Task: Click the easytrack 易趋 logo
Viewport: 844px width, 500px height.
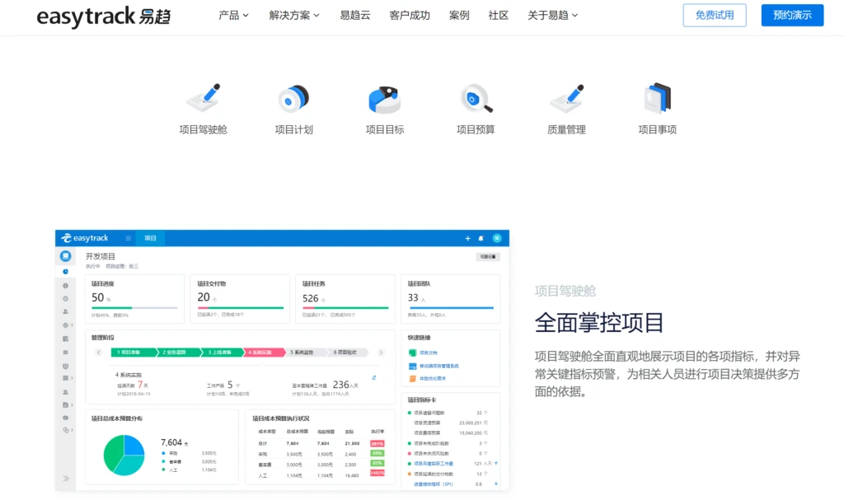Action: (102, 16)
